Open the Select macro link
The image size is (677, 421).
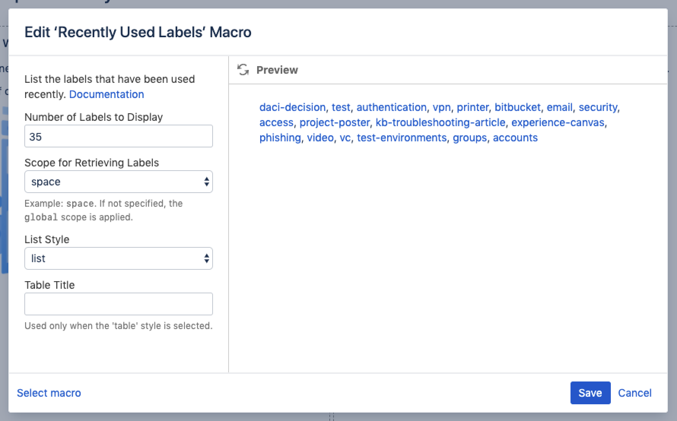coord(49,393)
